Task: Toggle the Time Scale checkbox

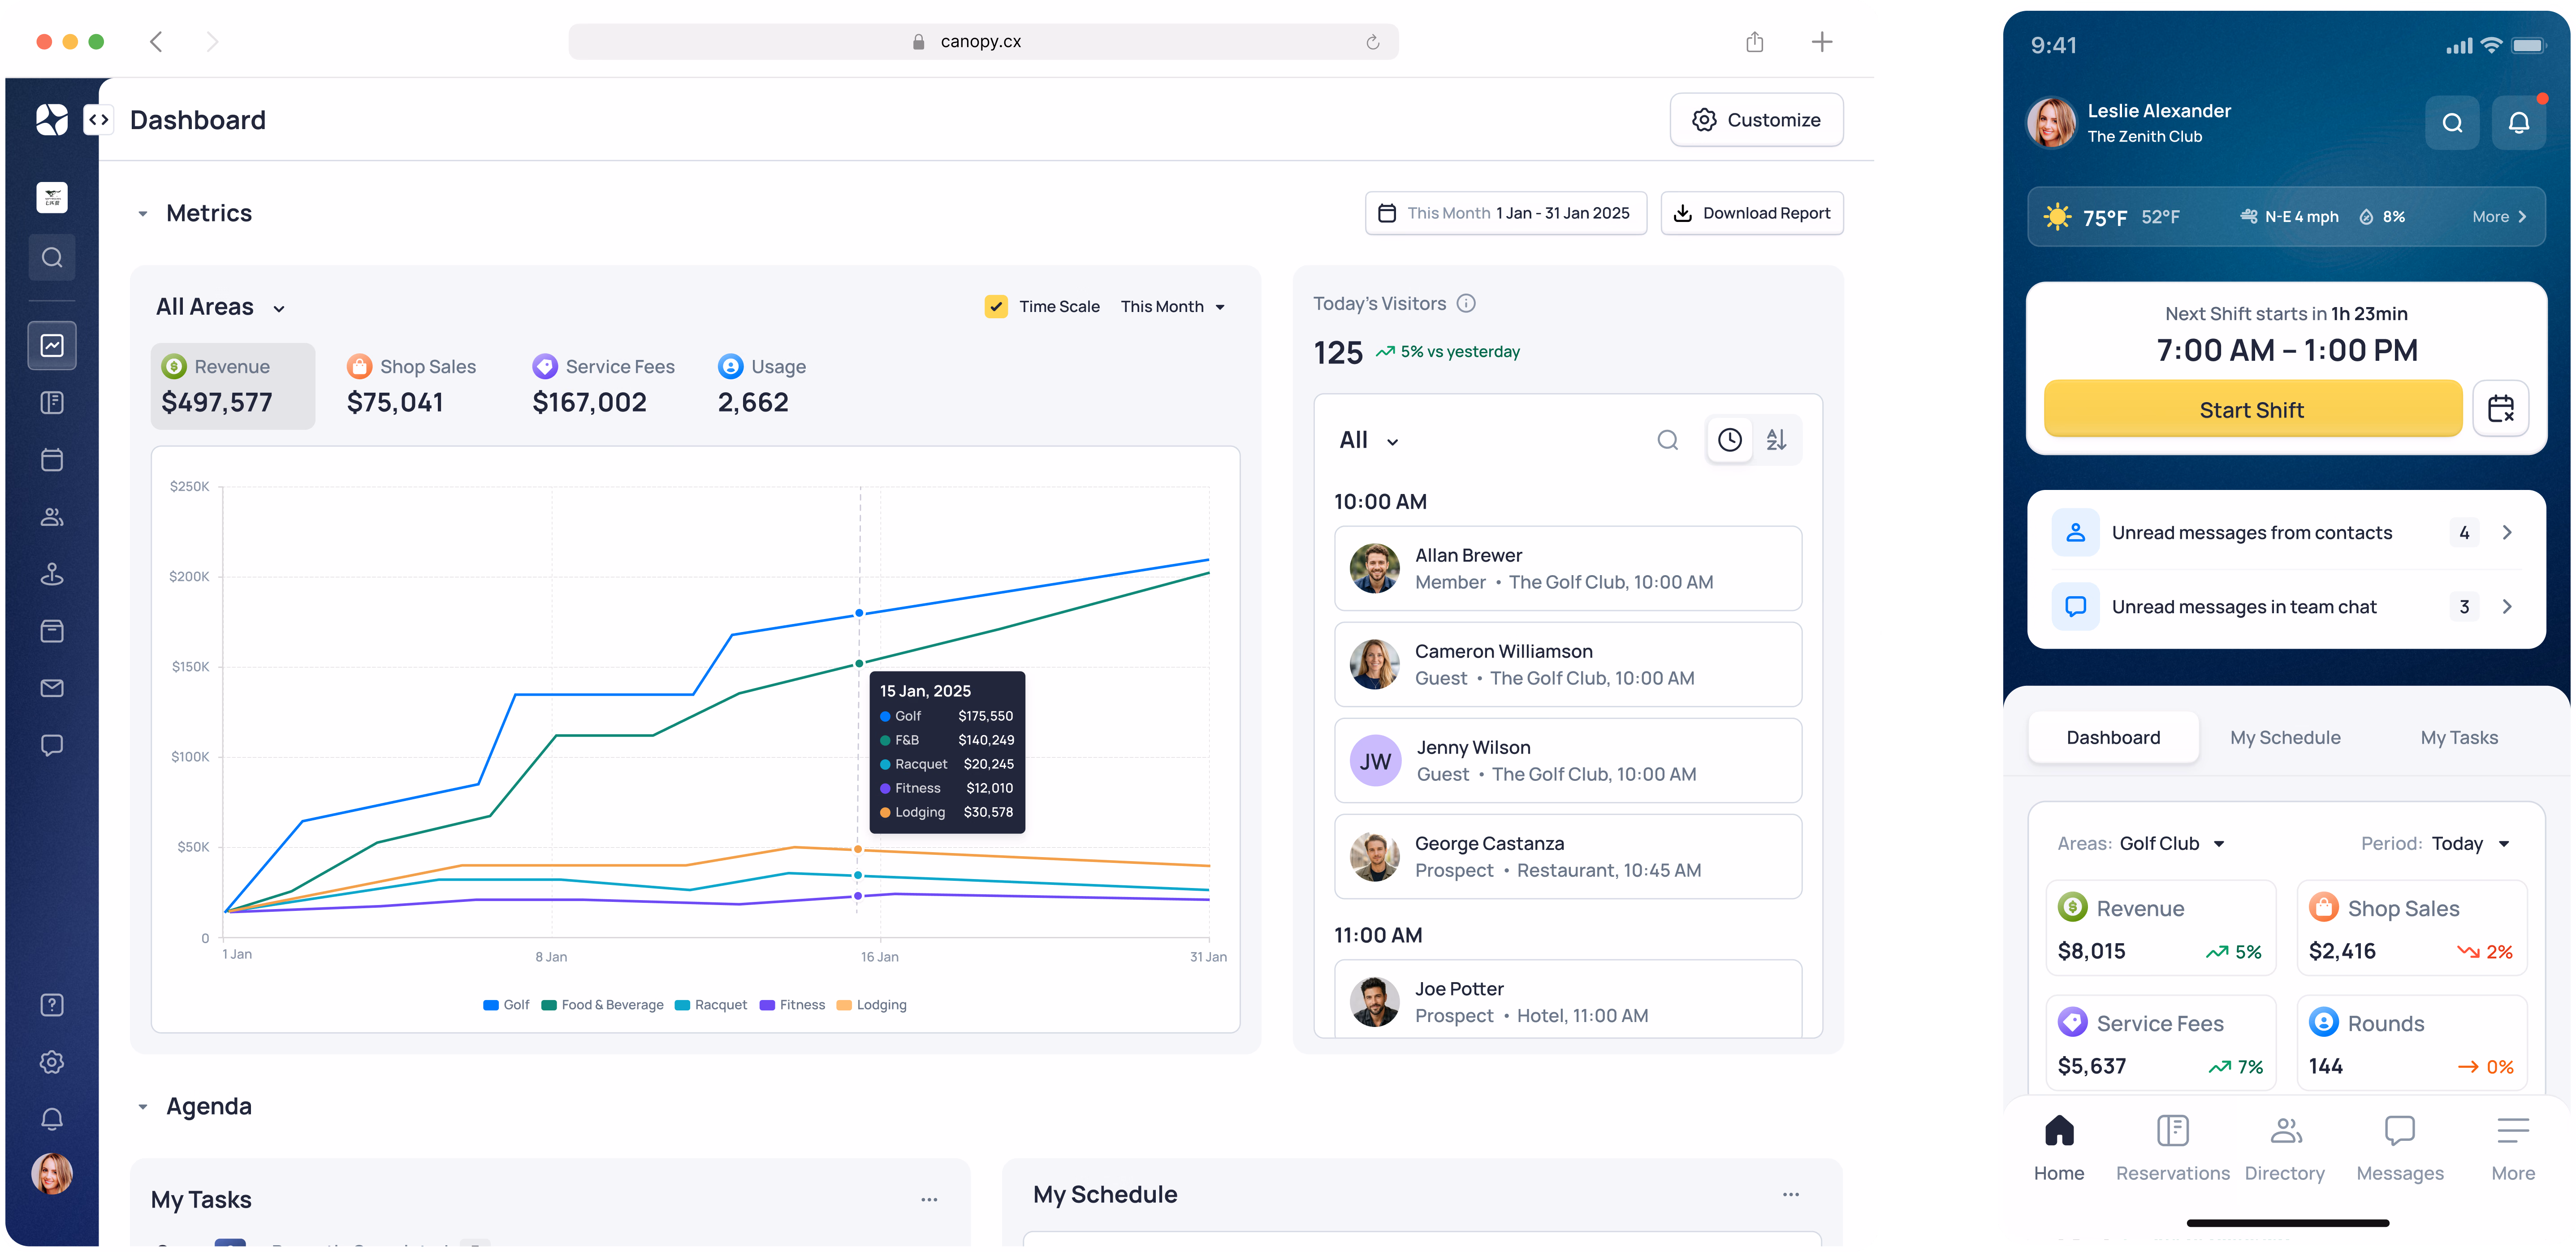Action: pos(995,306)
